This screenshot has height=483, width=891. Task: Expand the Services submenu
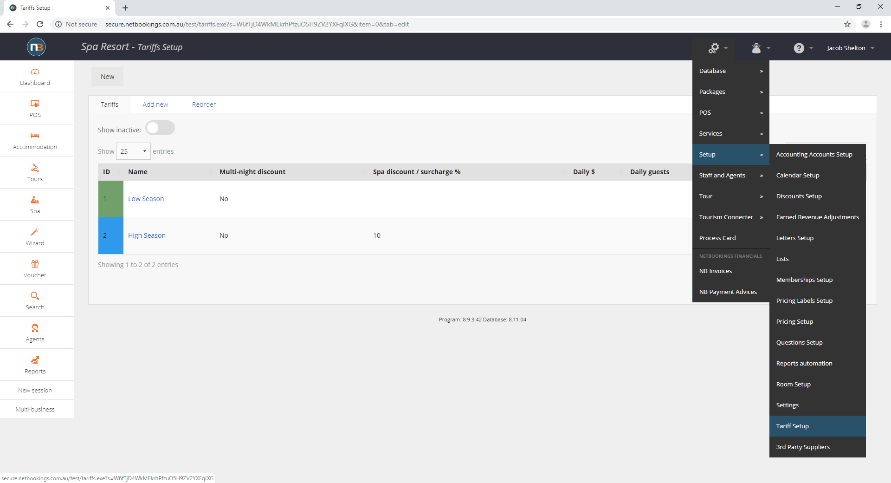731,133
